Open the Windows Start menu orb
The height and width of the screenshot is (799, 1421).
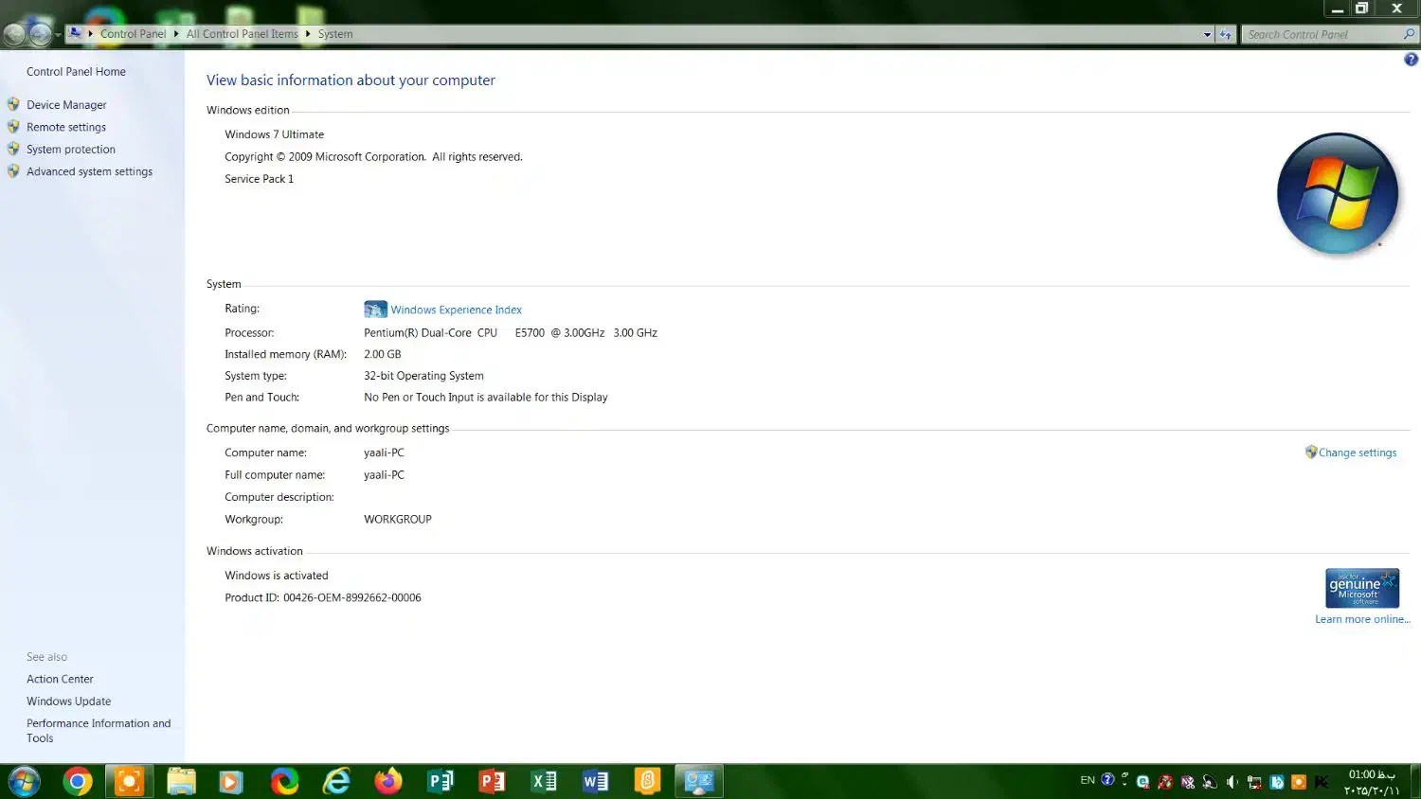click(x=24, y=782)
